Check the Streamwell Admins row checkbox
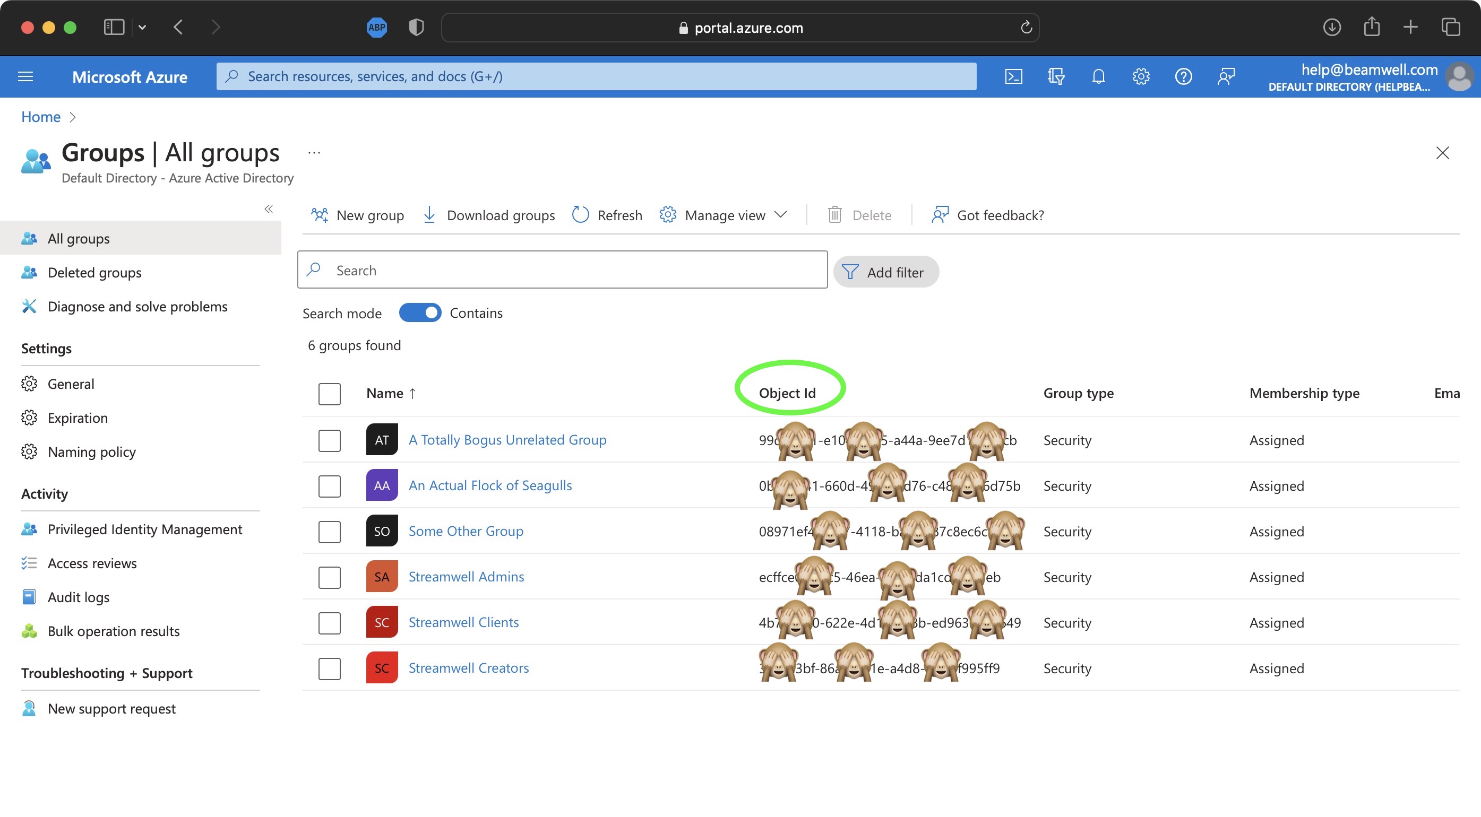This screenshot has height=817, width=1481. 330,577
